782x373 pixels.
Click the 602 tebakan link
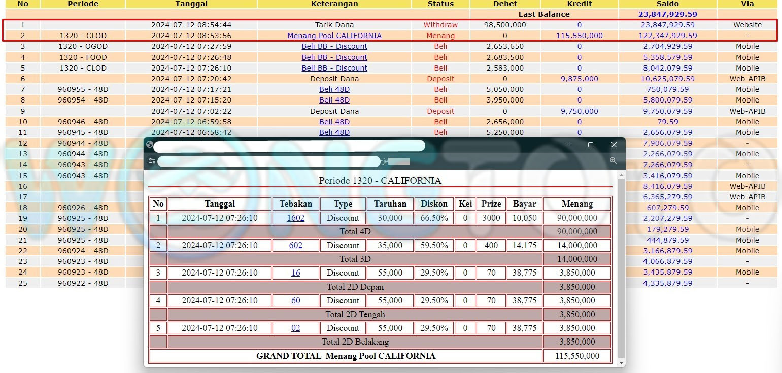point(295,245)
